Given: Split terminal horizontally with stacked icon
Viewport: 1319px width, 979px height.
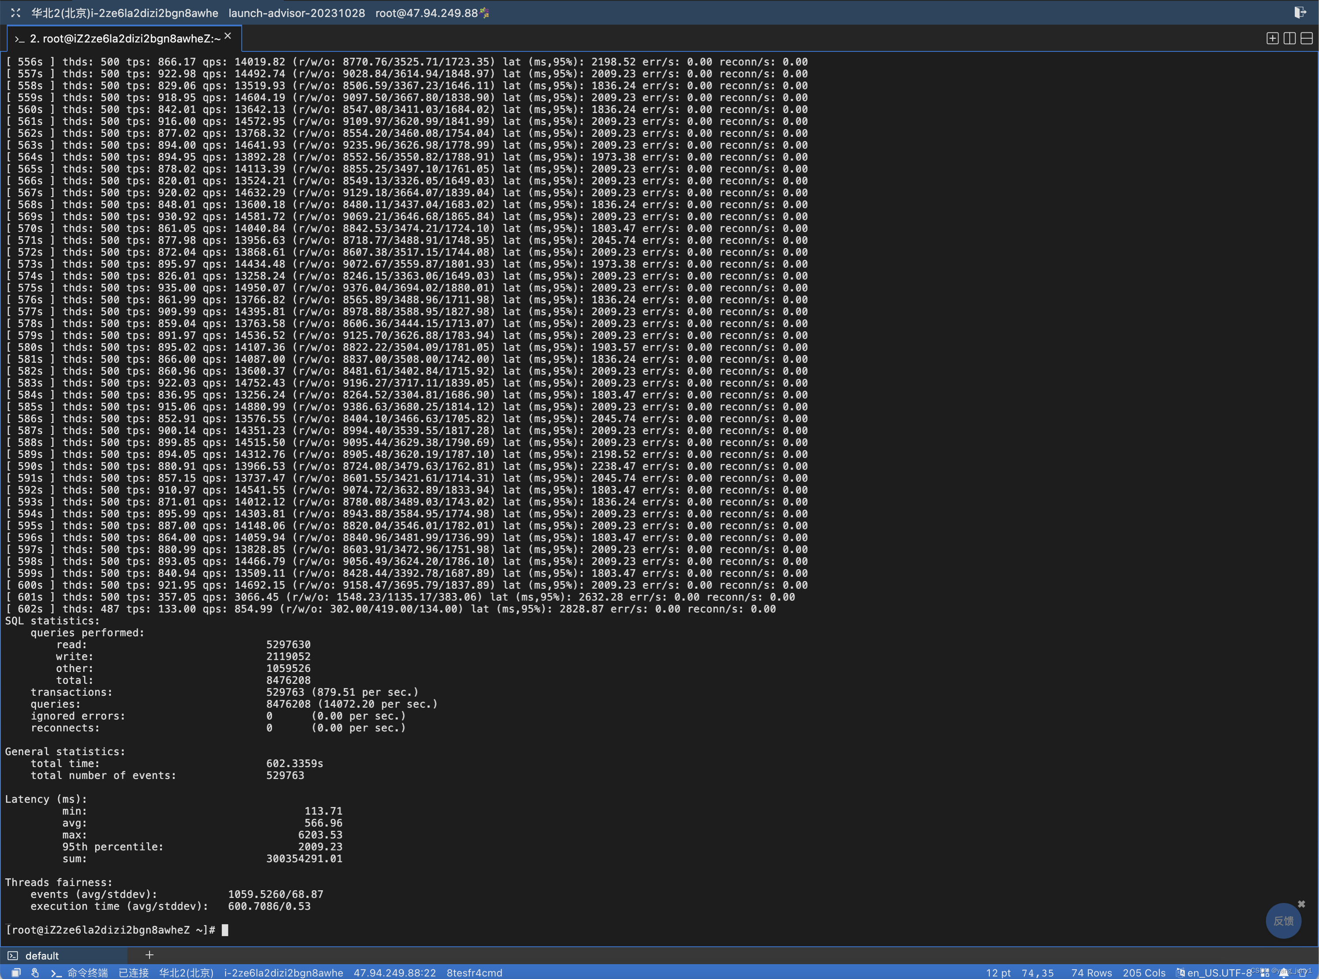Looking at the screenshot, I should 1307,39.
